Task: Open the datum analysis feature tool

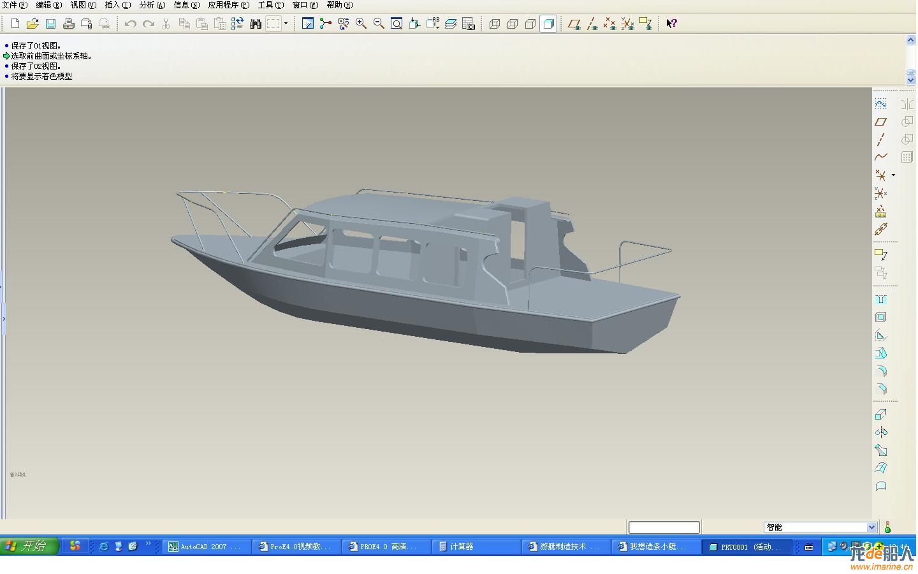Action: 881,211
